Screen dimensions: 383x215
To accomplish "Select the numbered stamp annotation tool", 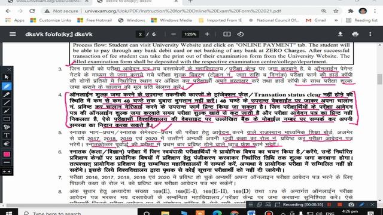I will pos(7,127).
